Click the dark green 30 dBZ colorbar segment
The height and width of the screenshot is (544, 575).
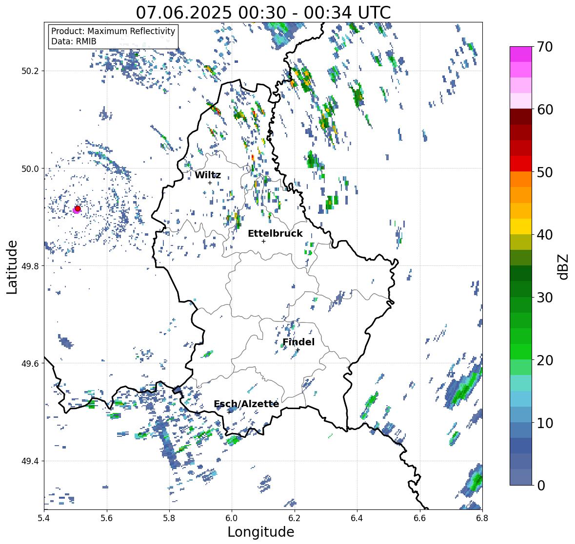[521, 289]
